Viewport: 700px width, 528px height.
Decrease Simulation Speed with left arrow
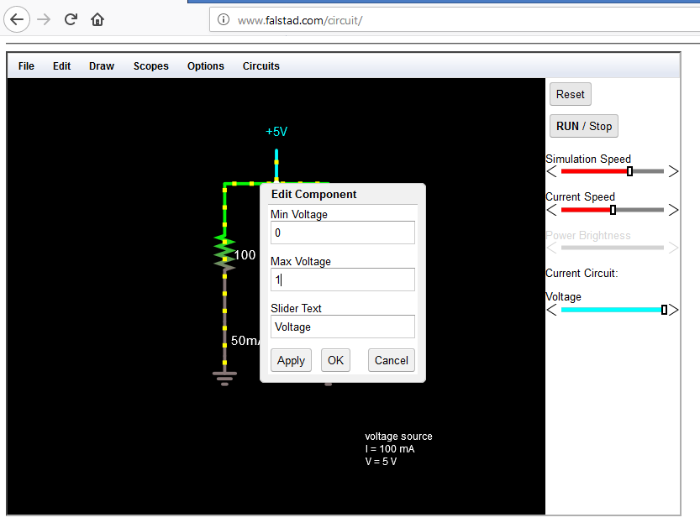(552, 171)
